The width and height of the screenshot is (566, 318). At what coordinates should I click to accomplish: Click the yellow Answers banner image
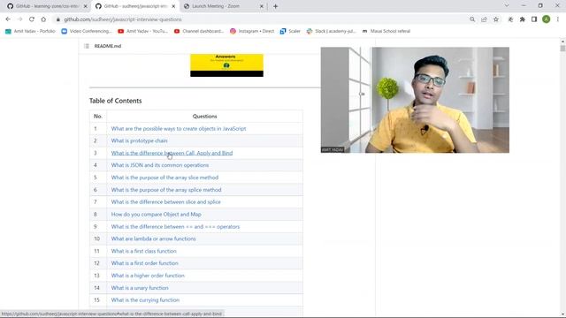[x=226, y=65]
